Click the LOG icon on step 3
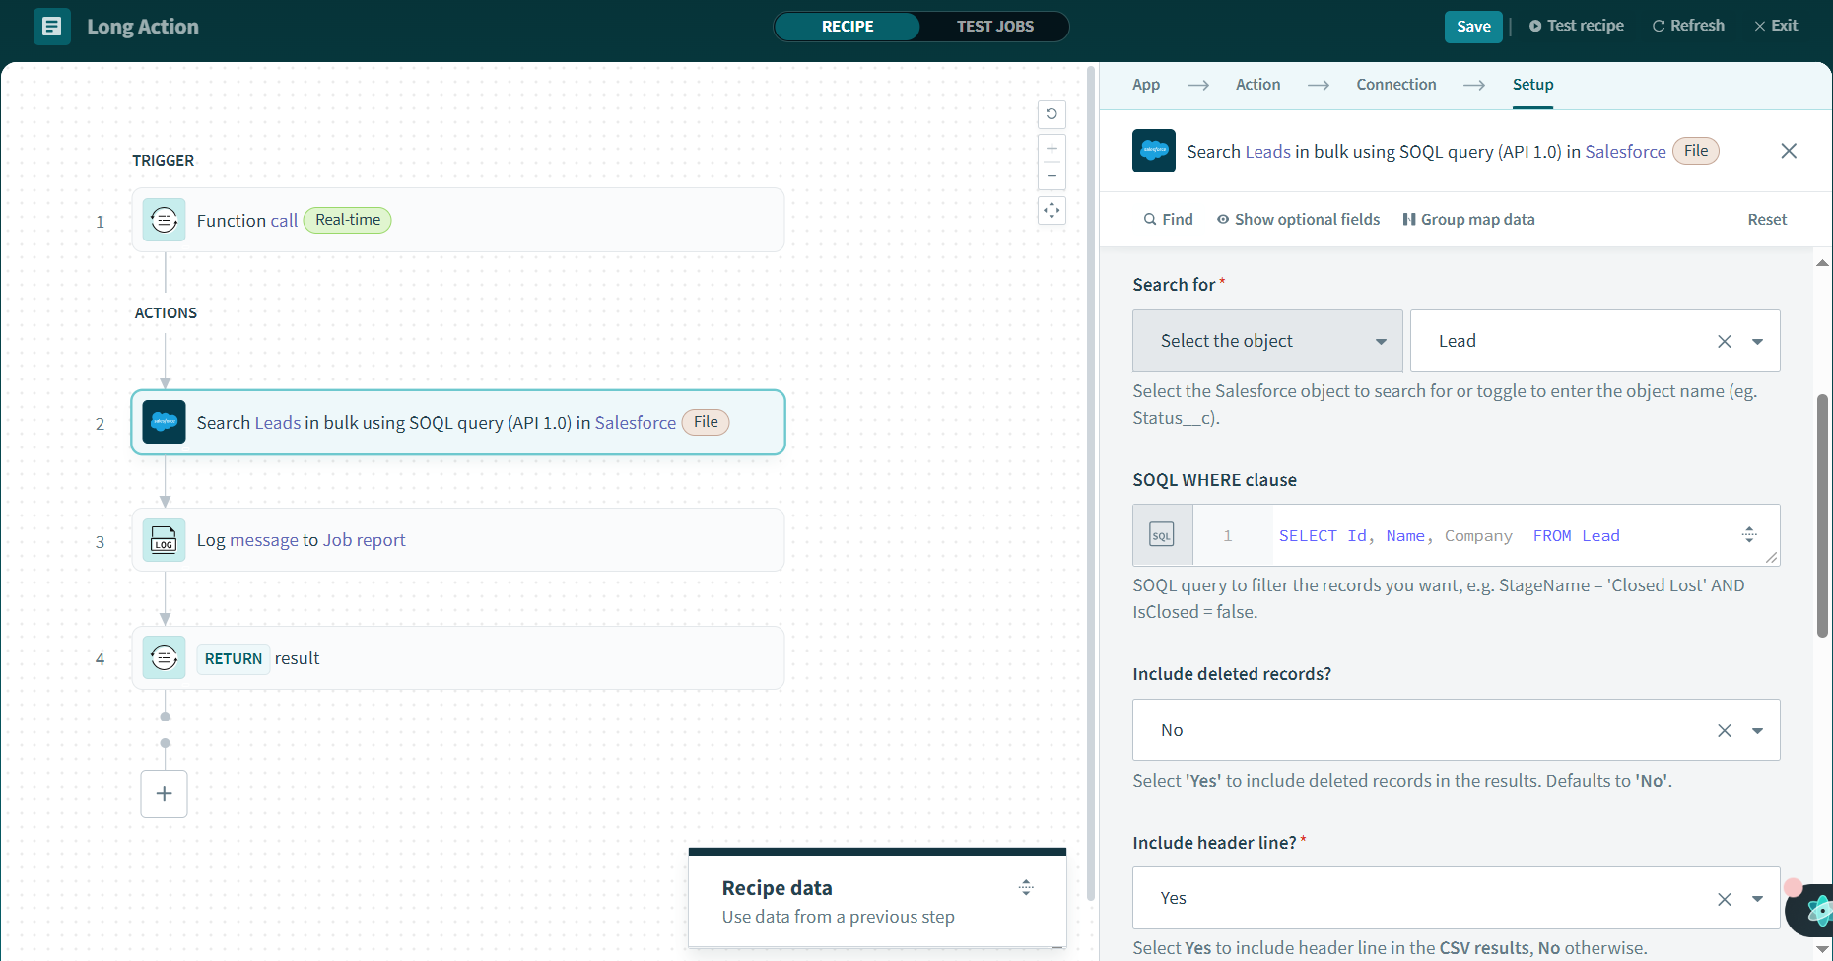This screenshot has width=1833, height=961. (x=164, y=540)
